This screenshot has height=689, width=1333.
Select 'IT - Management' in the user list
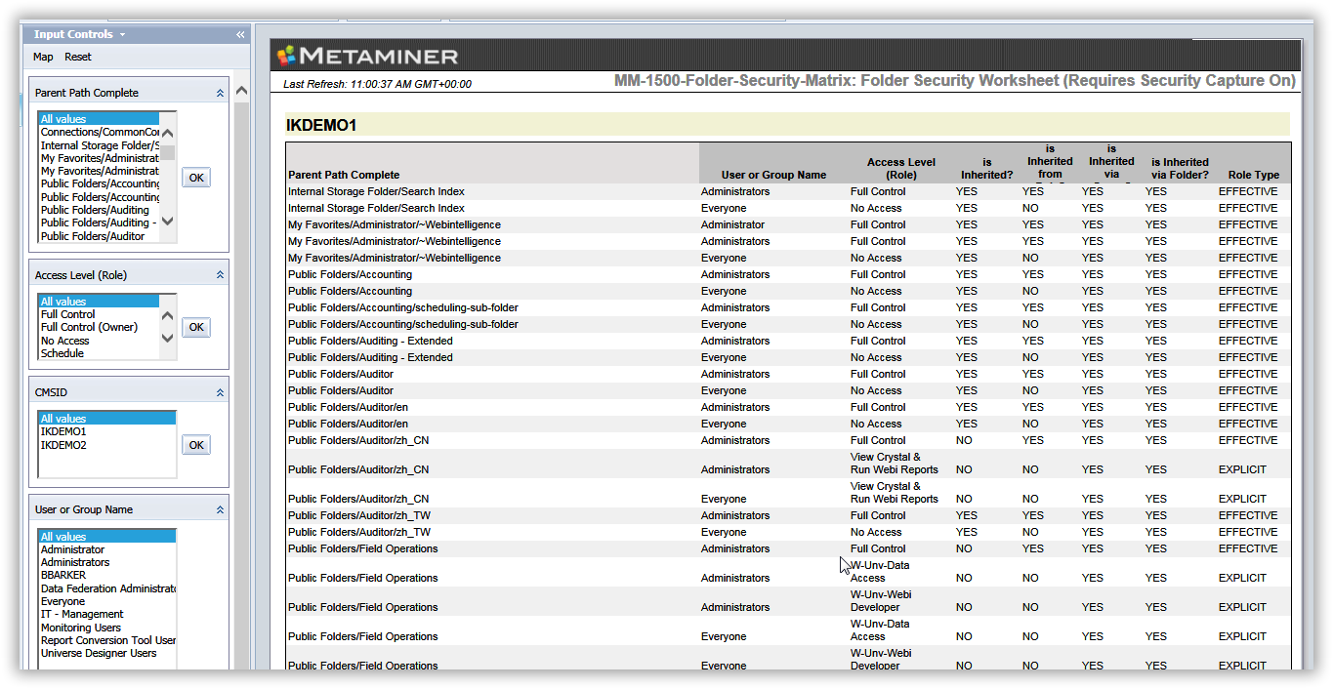pos(107,614)
